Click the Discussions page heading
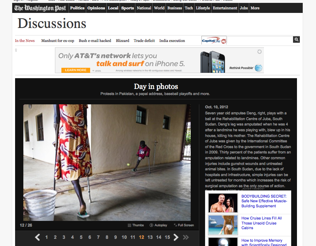This screenshot has height=246, width=316. click(52, 23)
